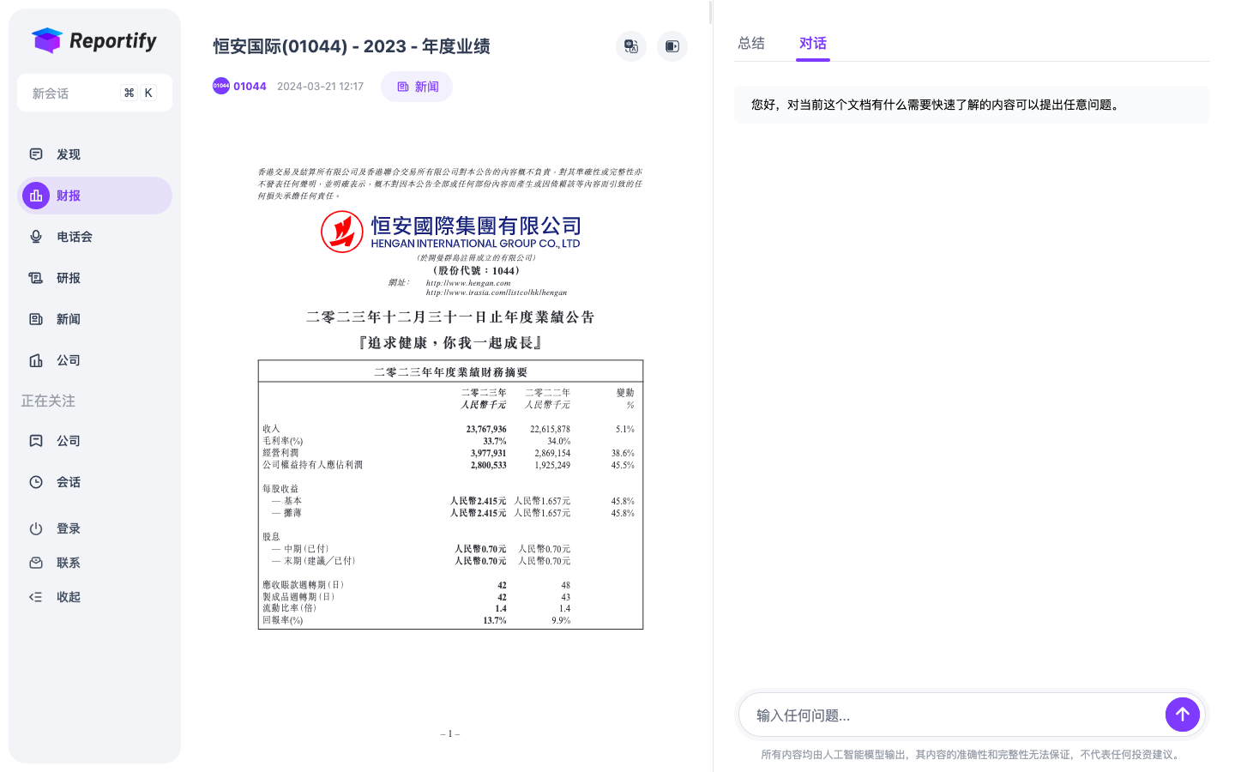Viewport: 1235px width, 772px height.
Task: Click the 发现 chat bubble icon
Action: 36,154
